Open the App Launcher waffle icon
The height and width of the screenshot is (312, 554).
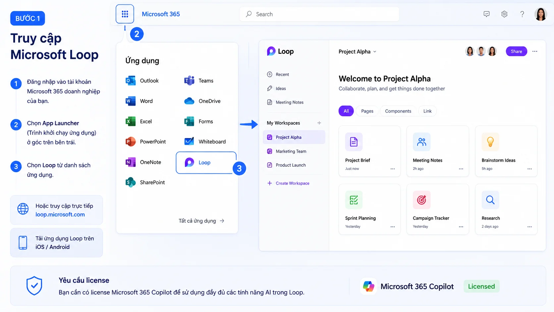point(125,14)
